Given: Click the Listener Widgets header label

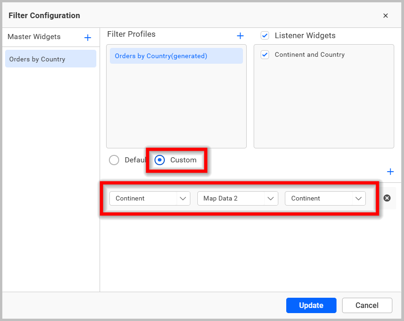Looking at the screenshot, I should [305, 36].
